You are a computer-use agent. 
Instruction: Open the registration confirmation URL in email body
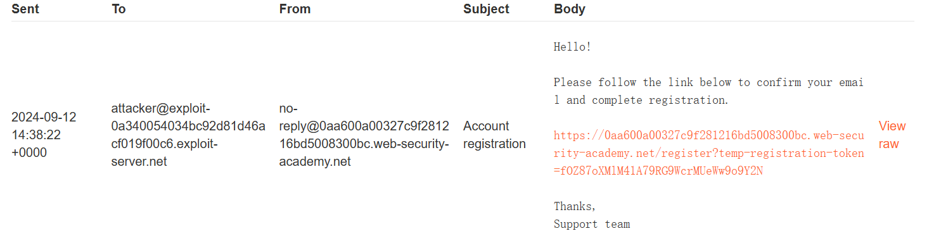point(708,153)
